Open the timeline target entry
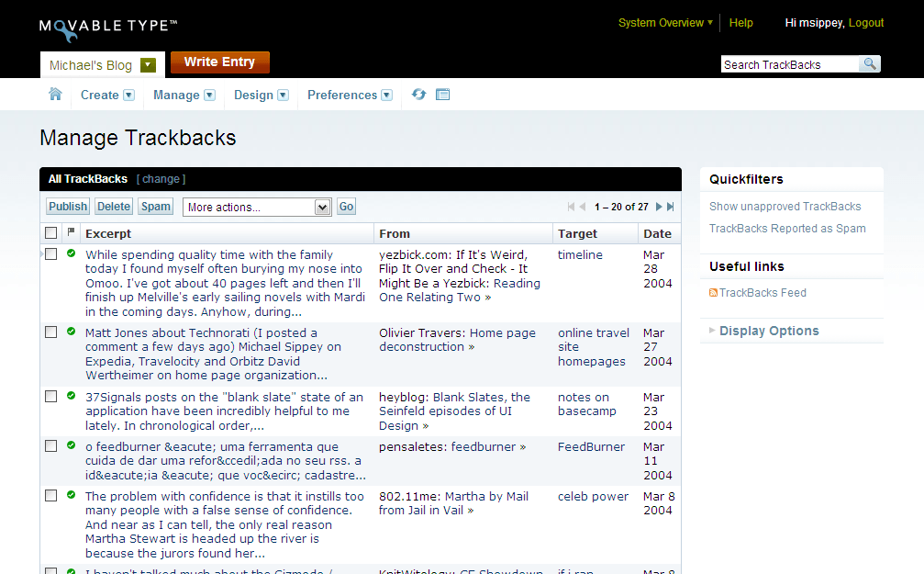The width and height of the screenshot is (924, 574). tap(580, 254)
